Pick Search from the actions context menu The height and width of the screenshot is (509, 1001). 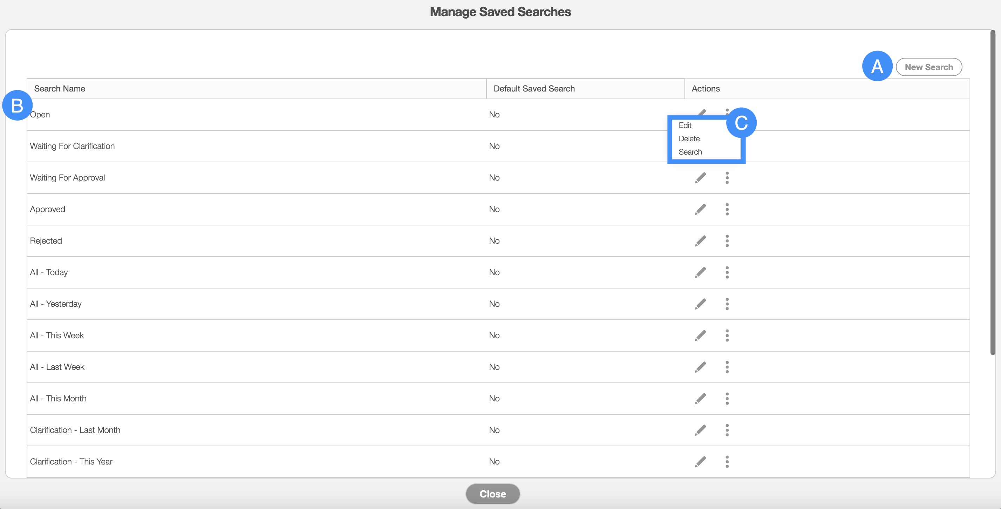(690, 152)
